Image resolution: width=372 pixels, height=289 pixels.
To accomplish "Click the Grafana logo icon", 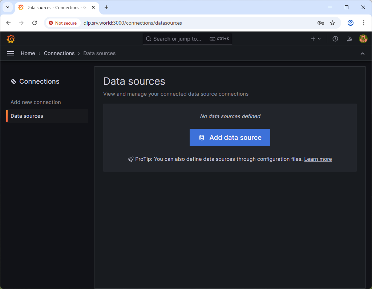I will tap(11, 39).
